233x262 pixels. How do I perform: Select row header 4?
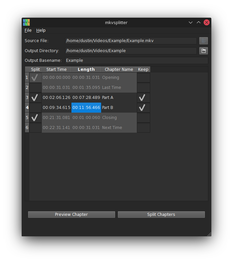[x=27, y=108]
